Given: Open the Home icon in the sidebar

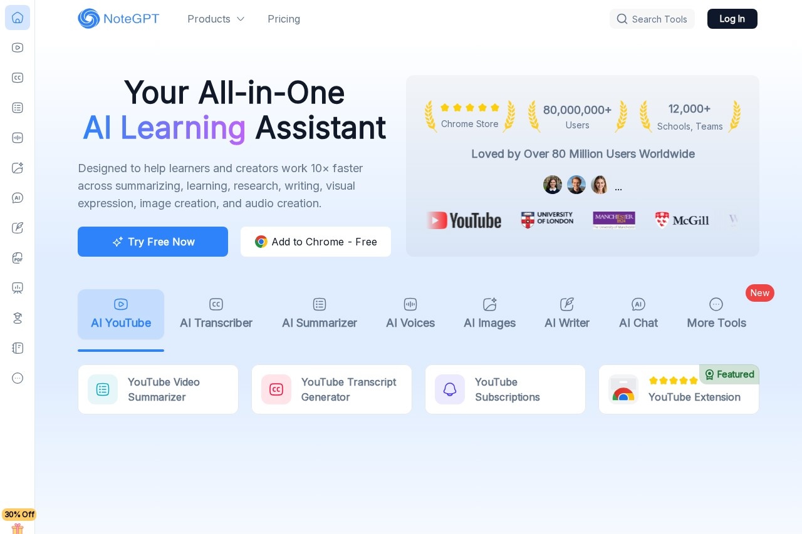Looking at the screenshot, I should click(x=18, y=18).
